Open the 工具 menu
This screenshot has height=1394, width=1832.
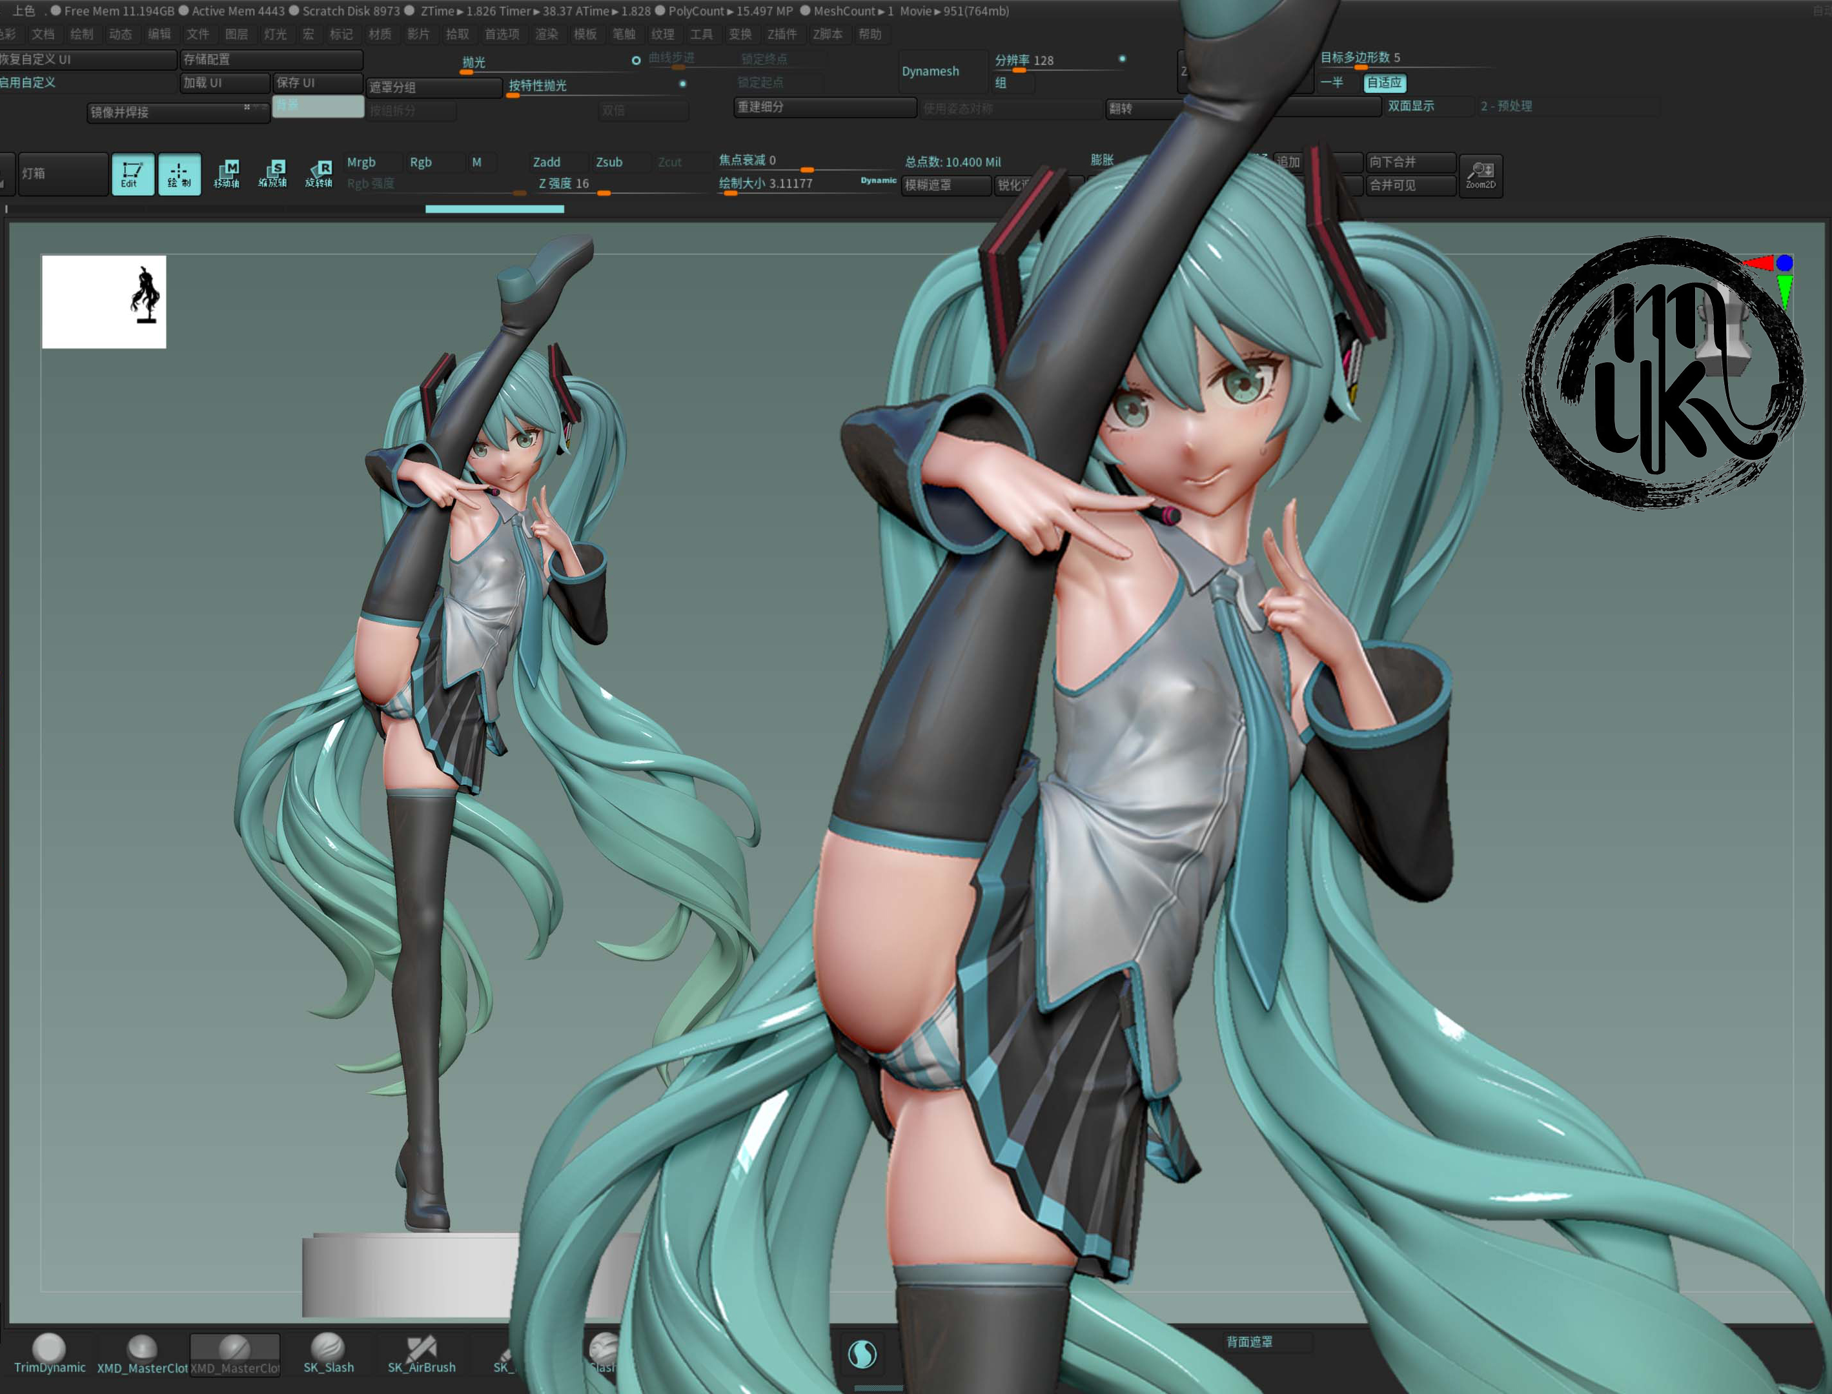click(x=702, y=35)
